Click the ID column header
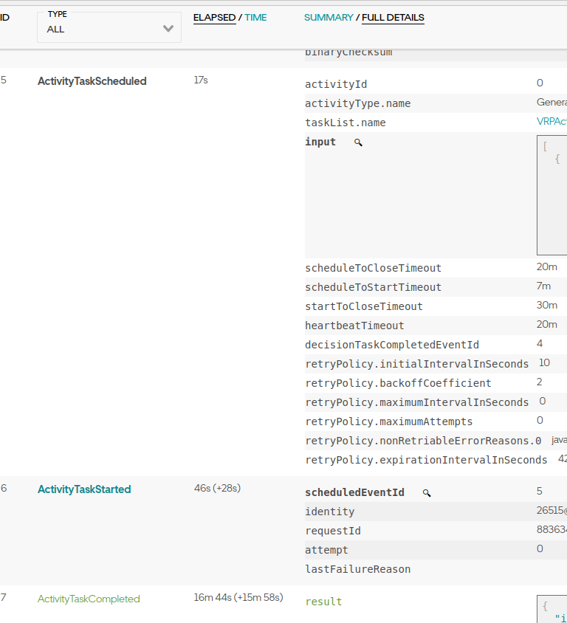 pyautogui.click(x=5, y=17)
